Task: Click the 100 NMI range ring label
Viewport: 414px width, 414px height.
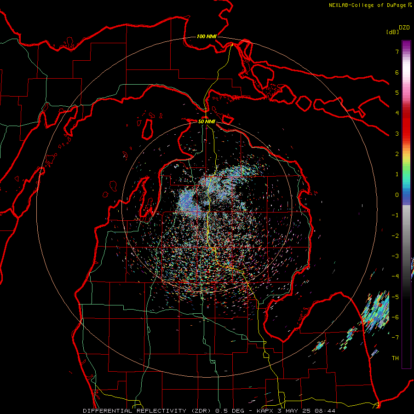Action: pyautogui.click(x=207, y=36)
